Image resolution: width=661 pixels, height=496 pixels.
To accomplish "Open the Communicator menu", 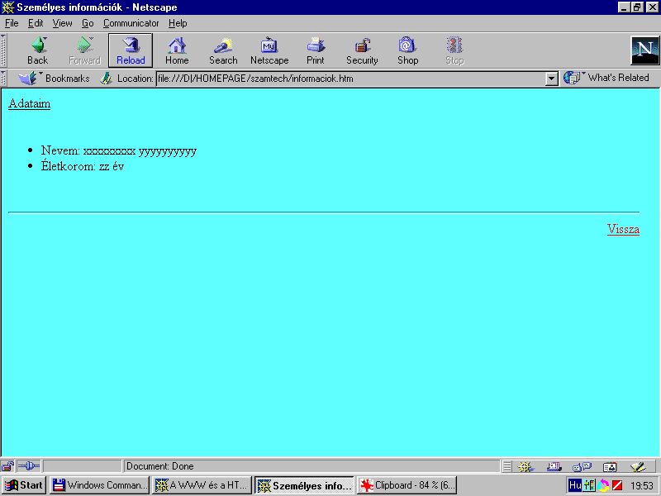I will click(x=131, y=23).
